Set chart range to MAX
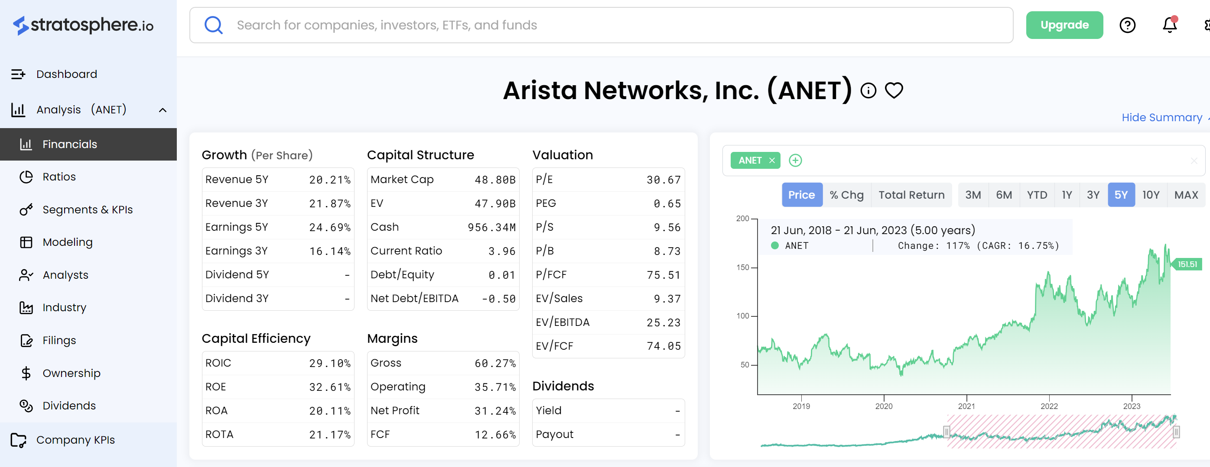The height and width of the screenshot is (467, 1210). tap(1186, 195)
